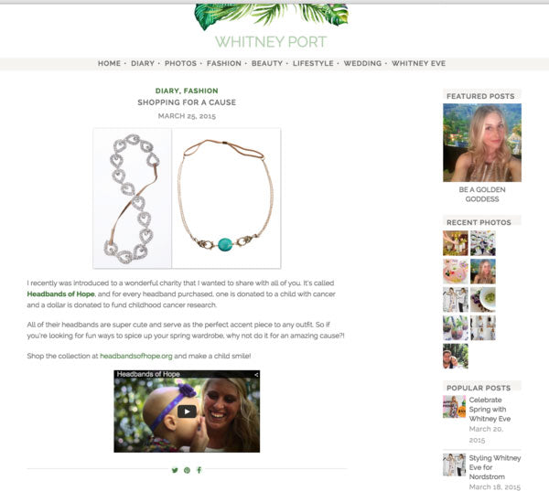The width and height of the screenshot is (549, 491).
Task: Open the Styling Whitney Eve for Nordstrom post
Action: coord(495,467)
